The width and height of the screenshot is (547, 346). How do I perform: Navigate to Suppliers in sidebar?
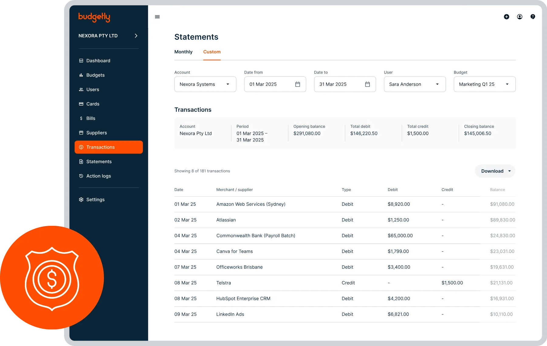96,133
